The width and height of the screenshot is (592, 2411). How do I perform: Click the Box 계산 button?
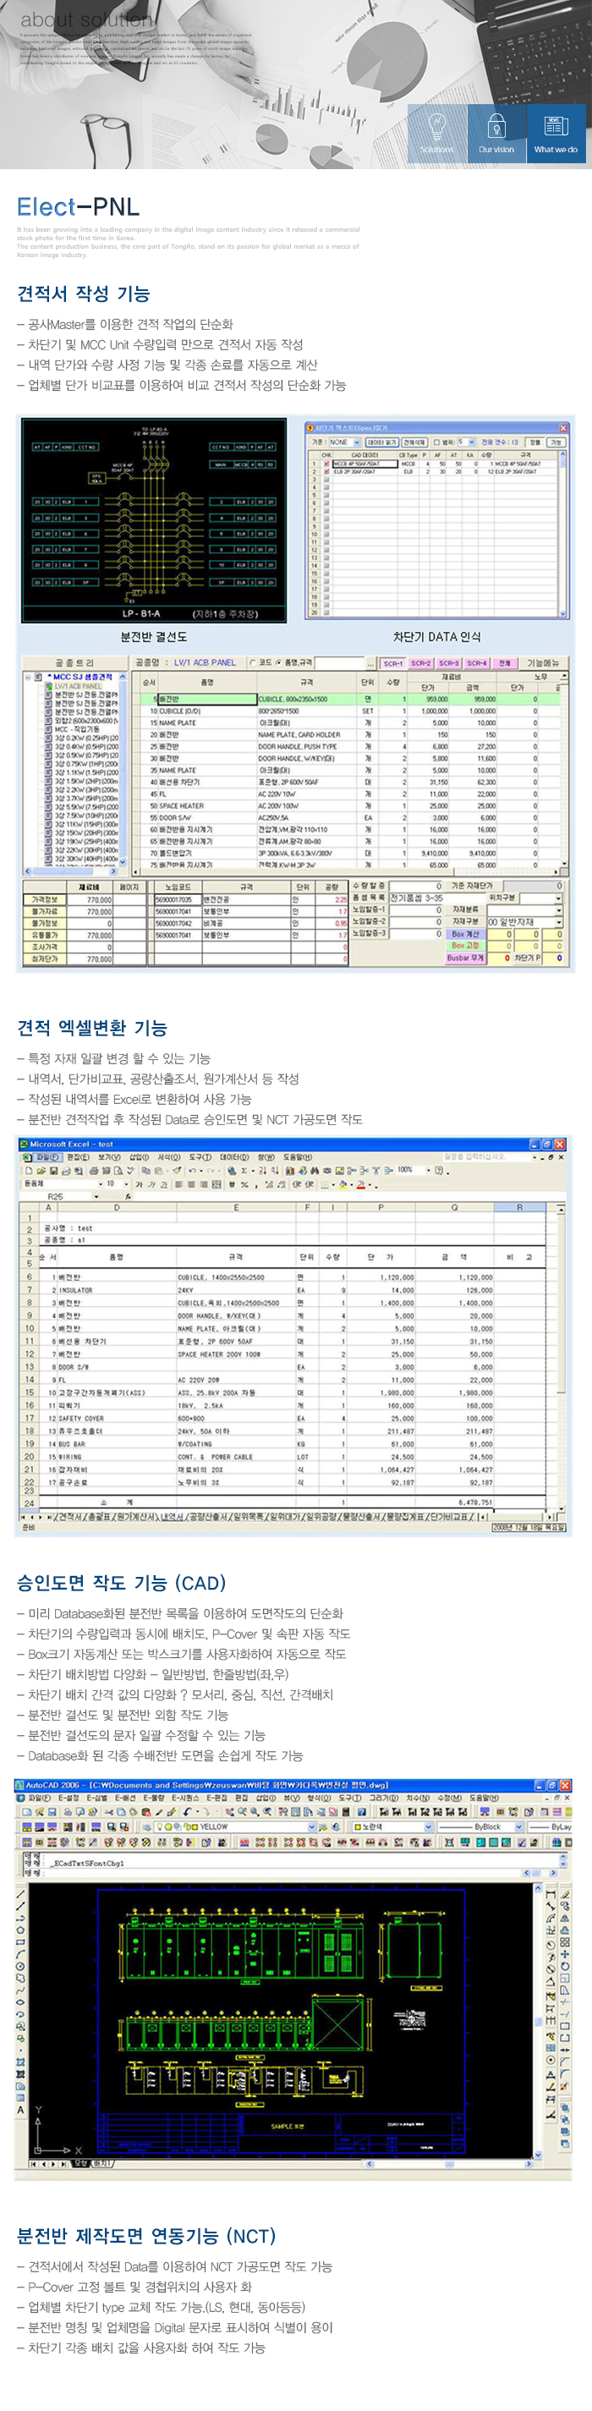[465, 933]
